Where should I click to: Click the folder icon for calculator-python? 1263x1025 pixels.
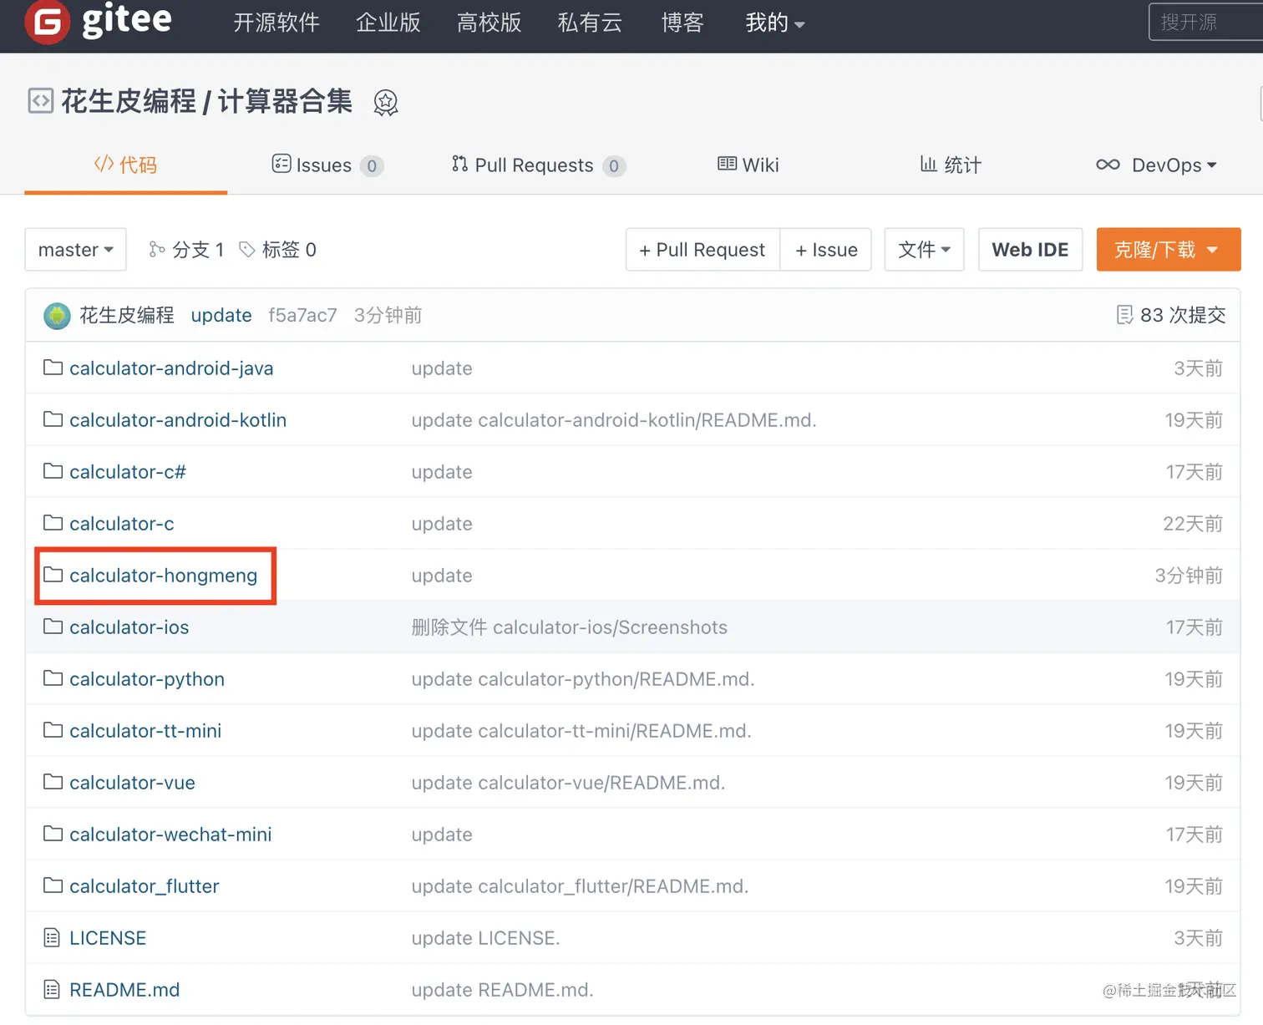[53, 678]
